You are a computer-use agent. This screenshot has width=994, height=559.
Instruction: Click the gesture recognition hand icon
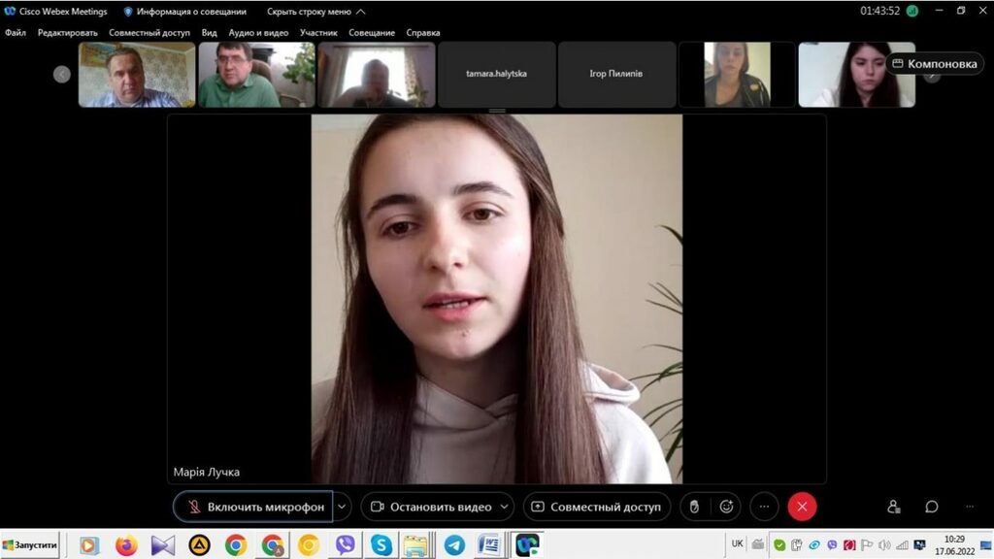pos(694,507)
